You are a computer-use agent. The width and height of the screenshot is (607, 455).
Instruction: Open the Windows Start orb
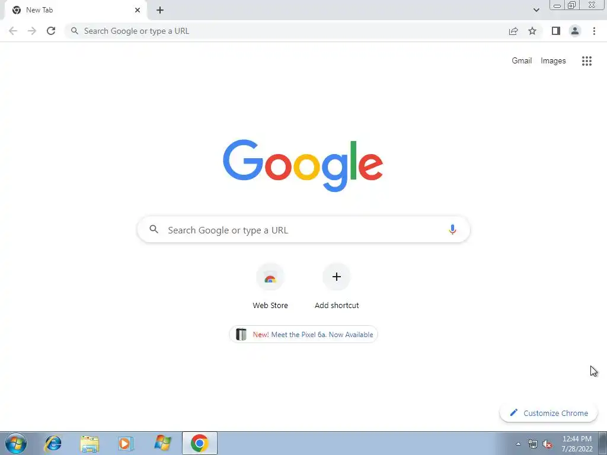(x=16, y=443)
